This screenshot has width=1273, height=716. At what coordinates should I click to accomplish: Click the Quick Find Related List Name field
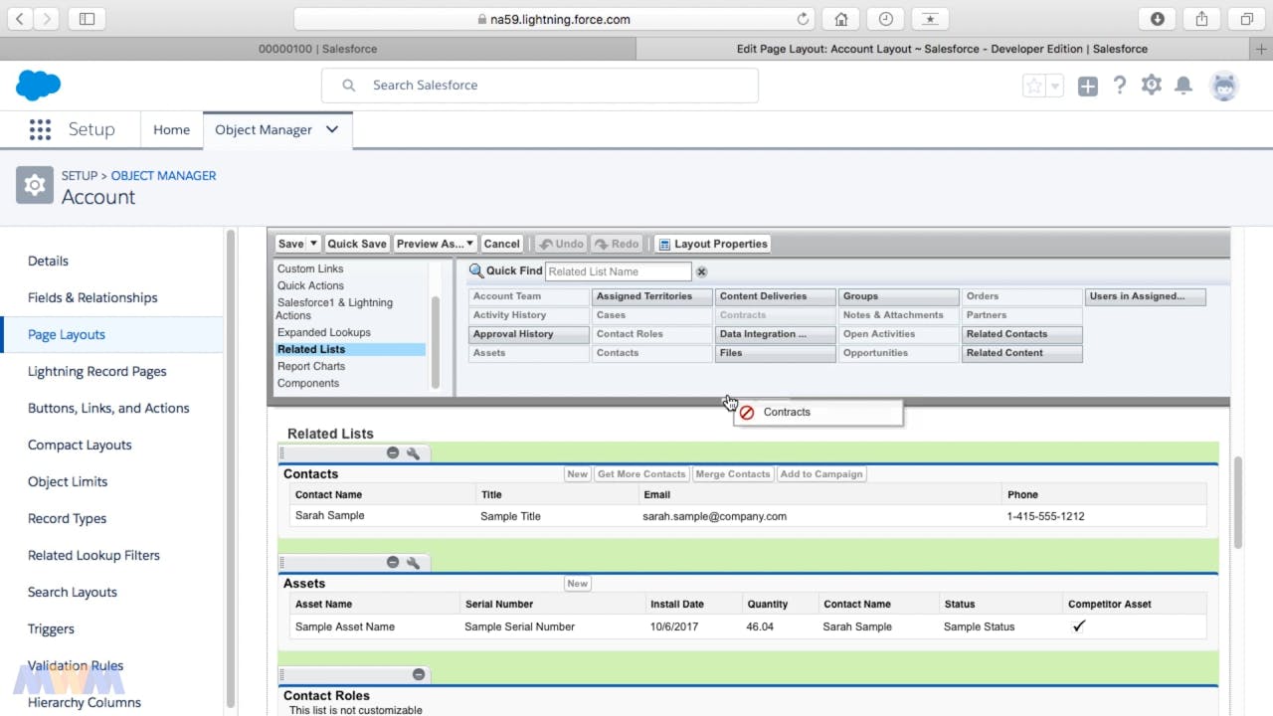point(618,271)
